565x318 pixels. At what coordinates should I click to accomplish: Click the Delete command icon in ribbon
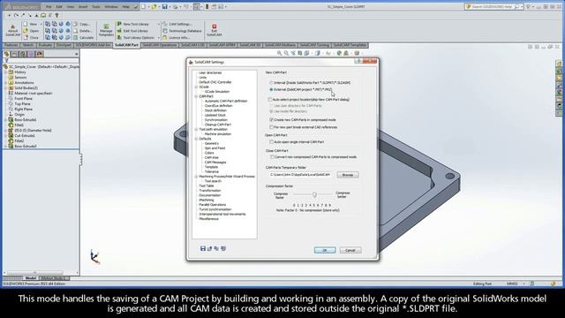point(76,31)
